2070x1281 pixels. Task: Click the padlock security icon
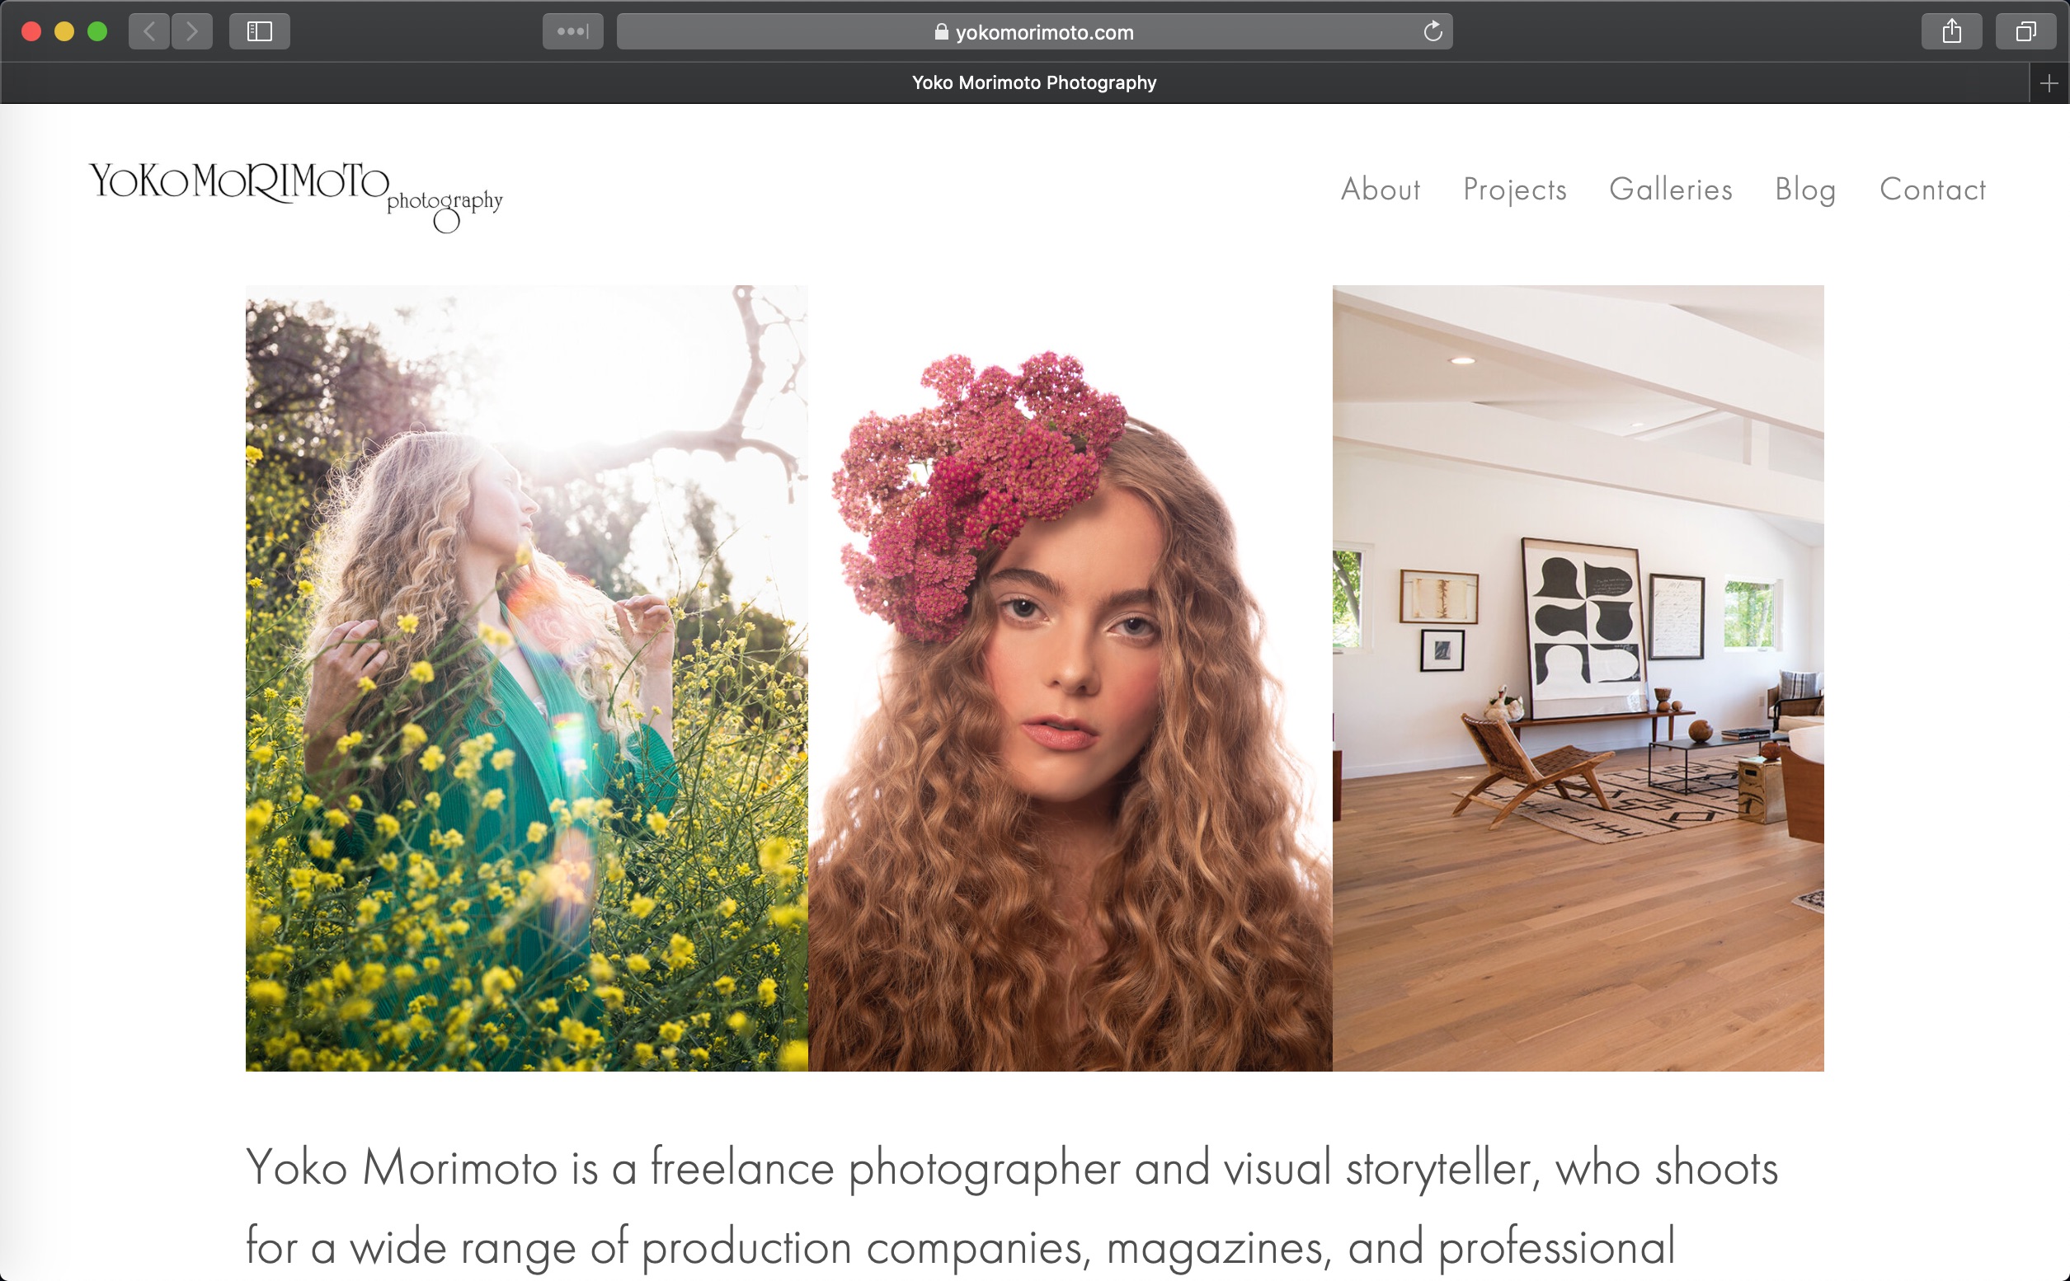941,32
